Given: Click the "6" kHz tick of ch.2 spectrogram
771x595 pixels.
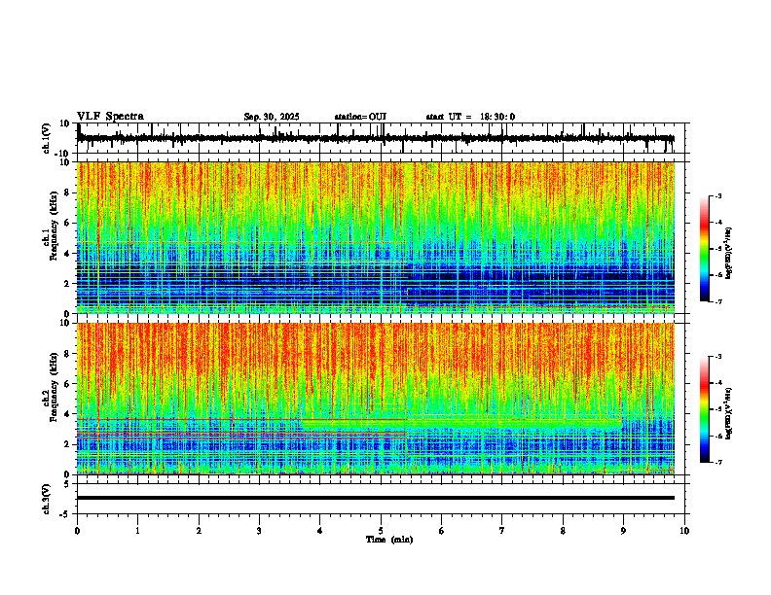Looking at the screenshot, I should click(x=67, y=384).
